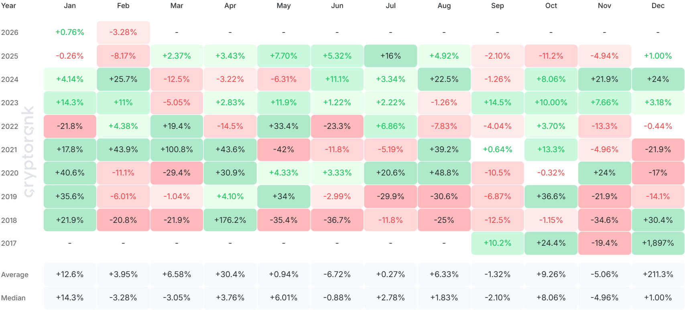Image resolution: width=685 pixels, height=310 pixels.
Task: Select the +14.5% cell for September 2023
Action: [498, 103]
